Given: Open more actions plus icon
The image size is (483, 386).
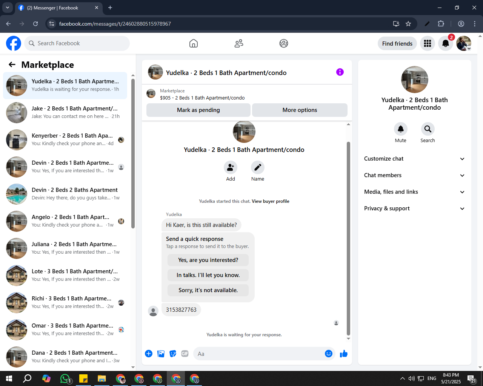Looking at the screenshot, I should tap(149, 354).
